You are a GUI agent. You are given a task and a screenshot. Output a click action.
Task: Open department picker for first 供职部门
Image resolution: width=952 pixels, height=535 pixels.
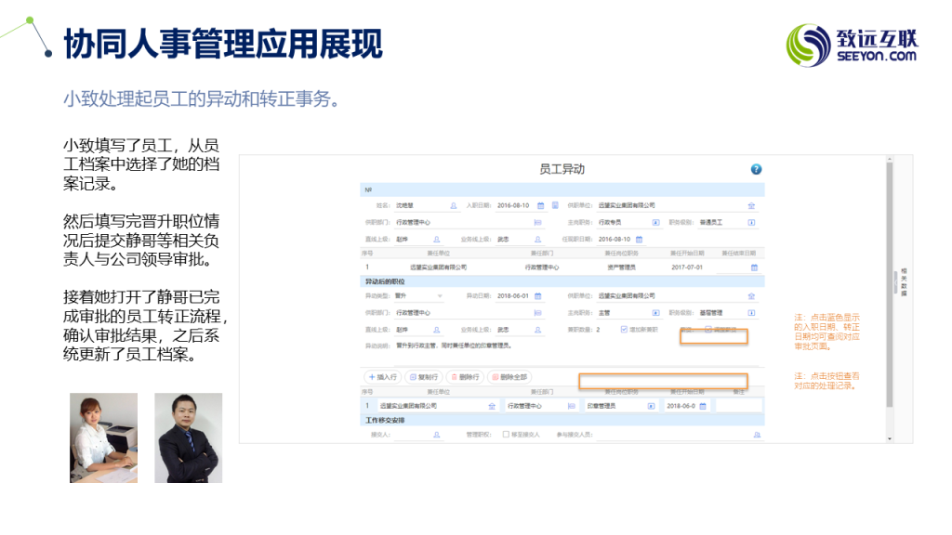pos(537,223)
